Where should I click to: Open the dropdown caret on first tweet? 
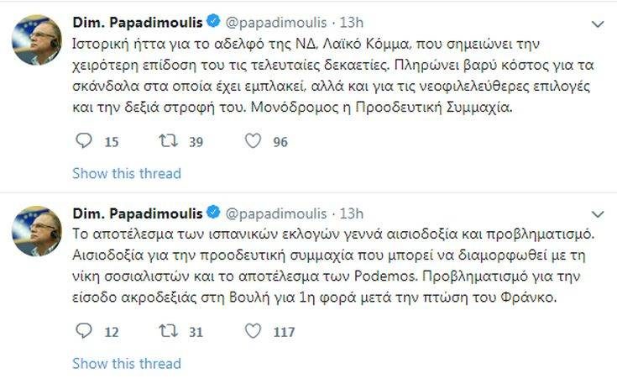coord(599,21)
